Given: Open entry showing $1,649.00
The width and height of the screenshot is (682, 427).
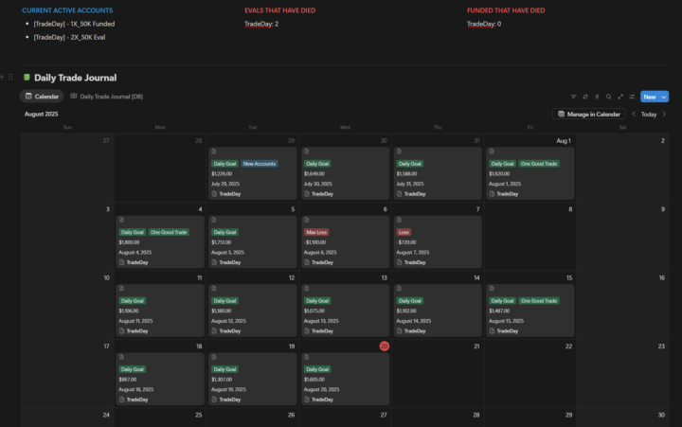Looking at the screenshot, I should tap(345, 173).
